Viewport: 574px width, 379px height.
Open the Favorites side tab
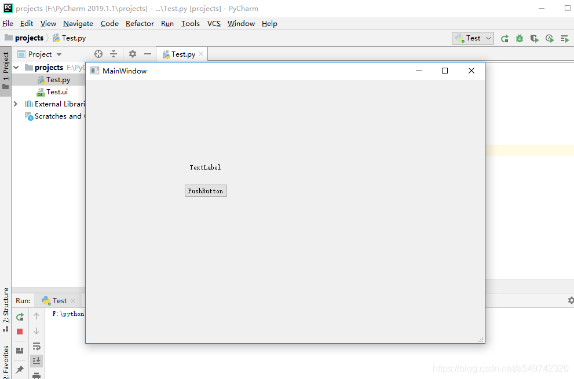coord(5,362)
